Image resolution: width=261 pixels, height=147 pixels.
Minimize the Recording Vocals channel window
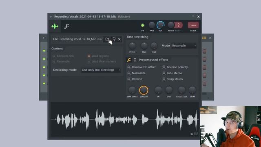tap(193, 16)
